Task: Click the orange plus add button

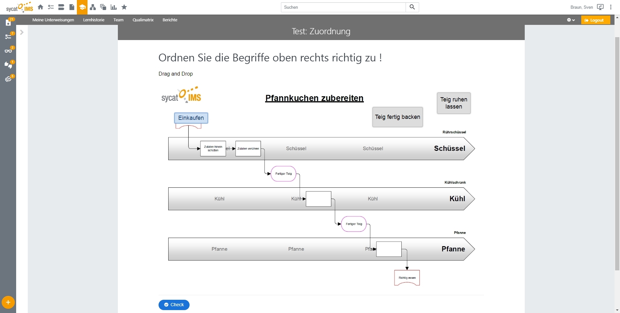Action: click(x=8, y=303)
